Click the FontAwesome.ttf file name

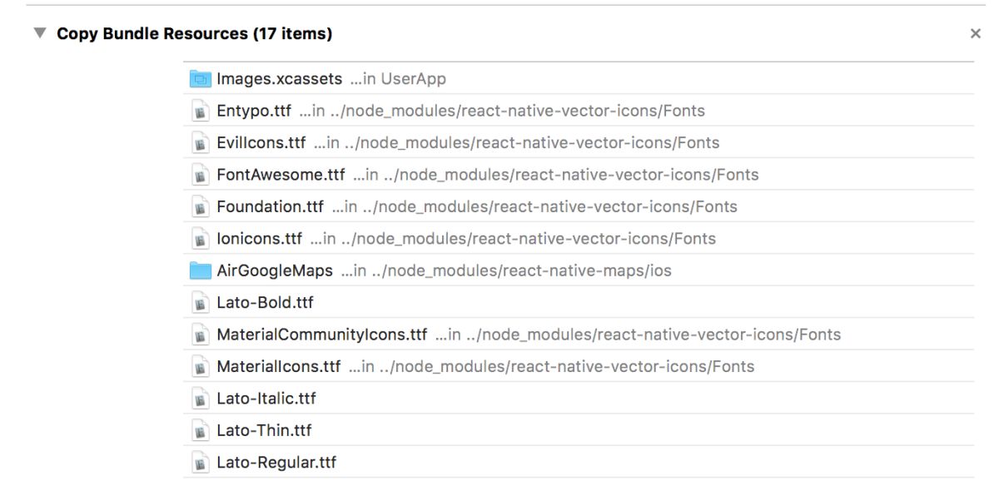[280, 176]
